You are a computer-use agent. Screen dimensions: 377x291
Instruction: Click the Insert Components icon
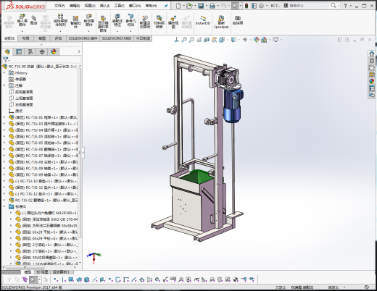(22, 21)
